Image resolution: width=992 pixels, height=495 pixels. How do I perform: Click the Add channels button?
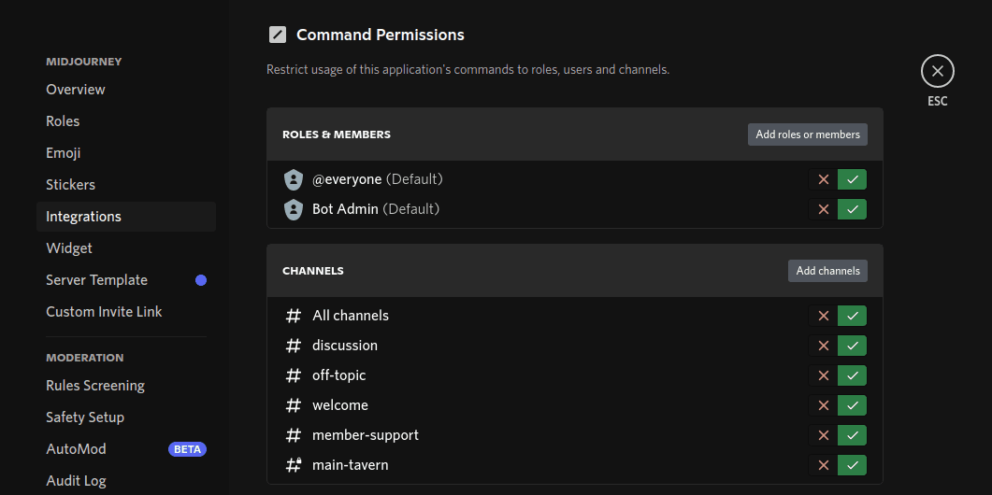tap(827, 271)
